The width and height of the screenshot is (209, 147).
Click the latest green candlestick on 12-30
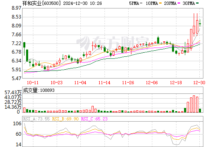[x=200, y=23]
